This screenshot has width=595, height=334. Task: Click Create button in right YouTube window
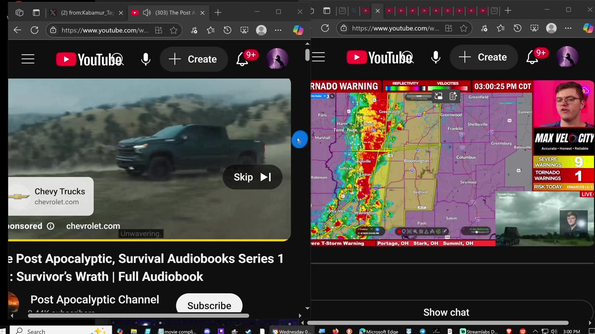coord(483,57)
